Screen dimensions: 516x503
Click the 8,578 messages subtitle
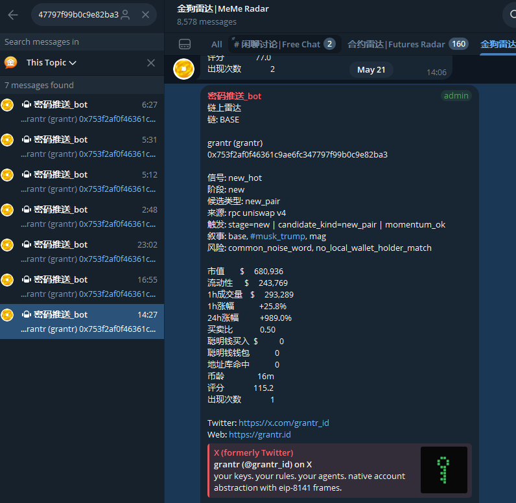[206, 21]
